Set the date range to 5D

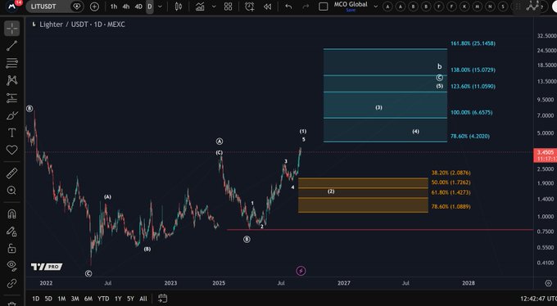pos(48,299)
